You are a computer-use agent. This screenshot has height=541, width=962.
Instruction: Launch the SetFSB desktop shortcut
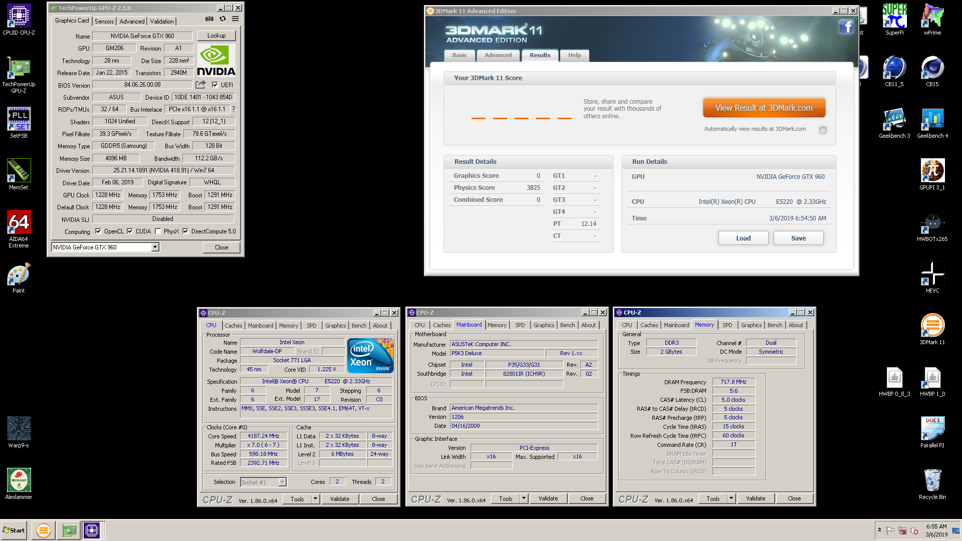pos(19,123)
